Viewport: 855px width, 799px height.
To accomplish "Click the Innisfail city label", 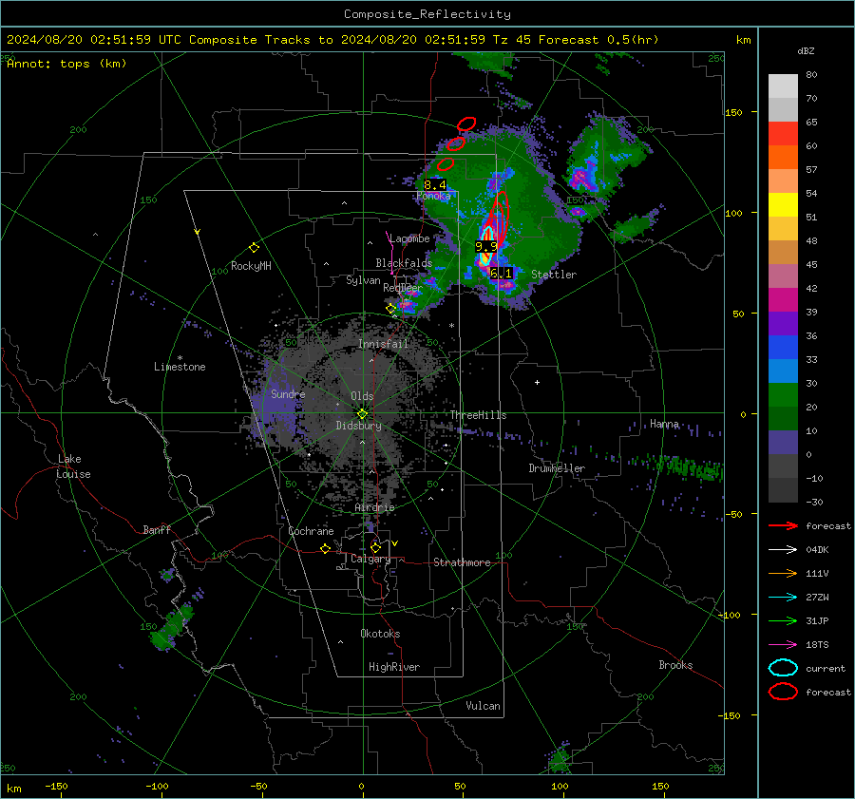I will pos(383,344).
